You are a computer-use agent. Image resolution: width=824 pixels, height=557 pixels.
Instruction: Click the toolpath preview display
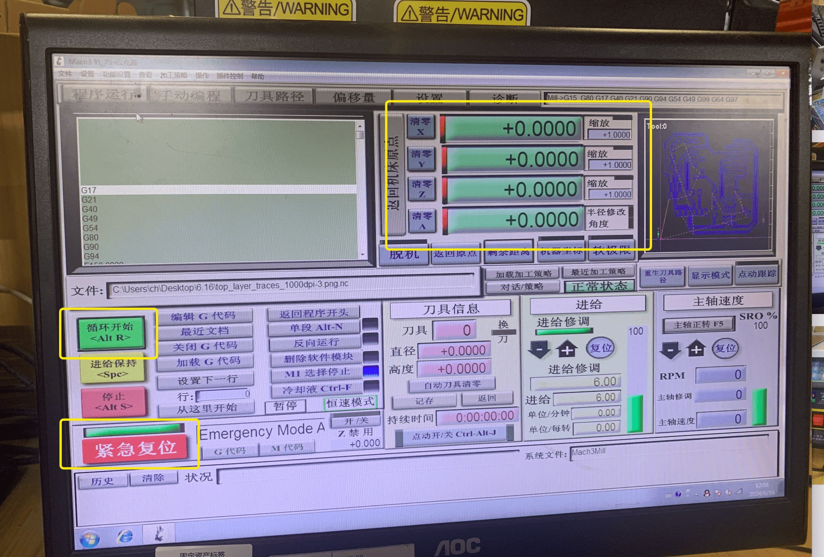710,186
